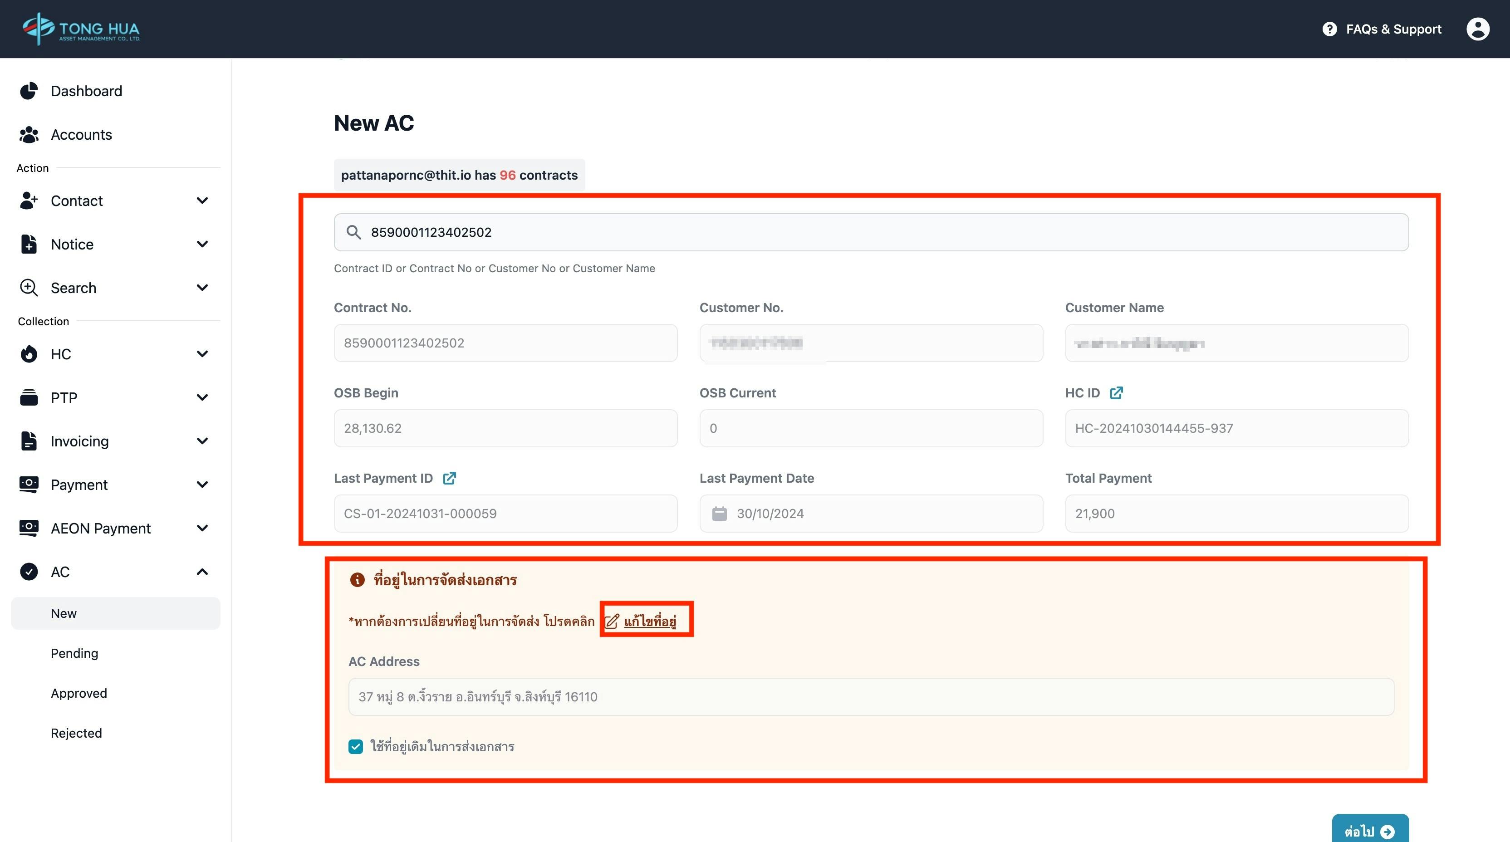
Task: Open the HC ID external link icon
Action: pyautogui.click(x=1116, y=392)
